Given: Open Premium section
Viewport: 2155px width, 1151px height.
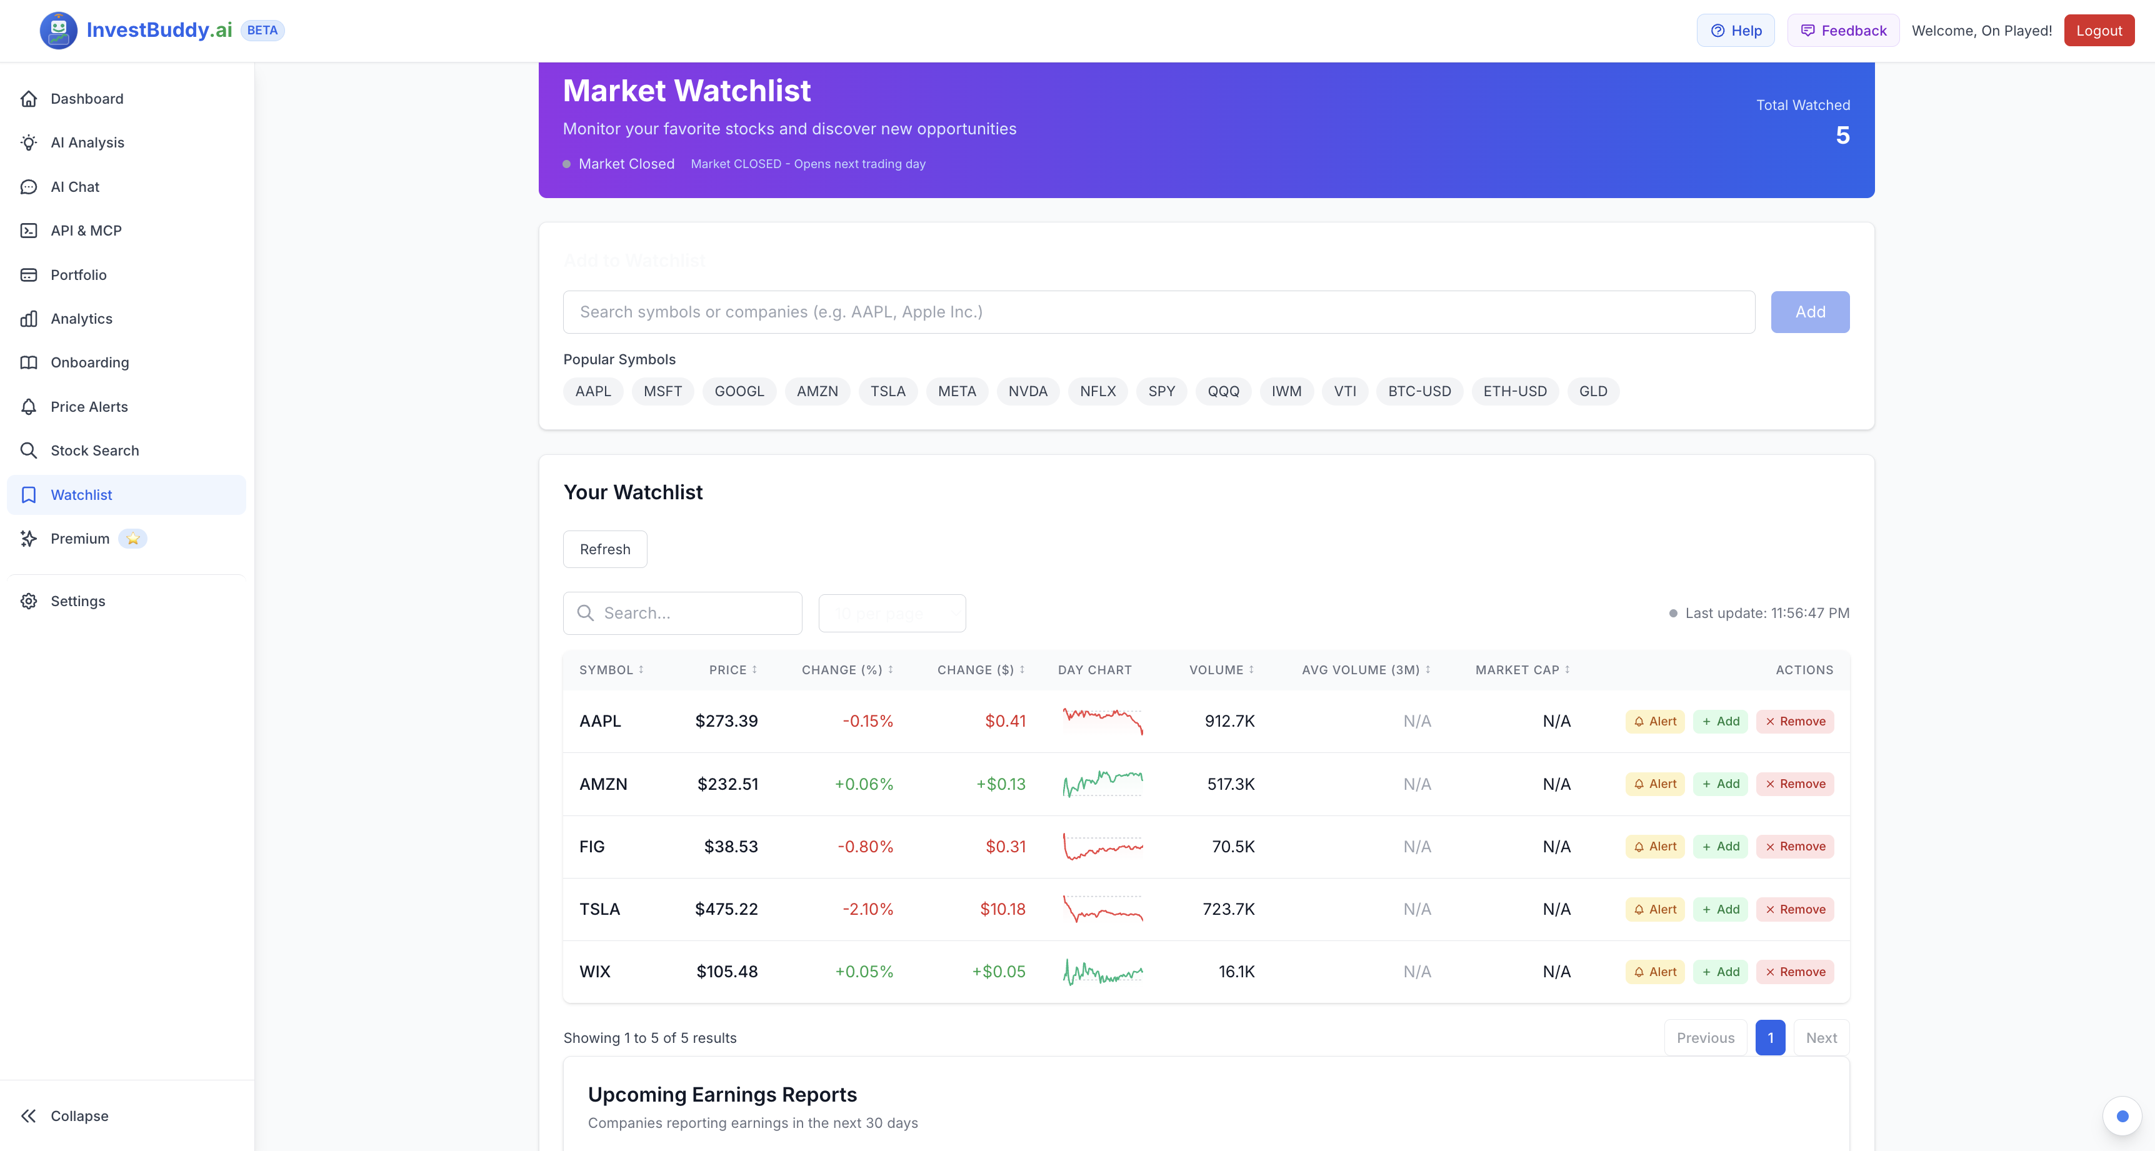Looking at the screenshot, I should [x=126, y=539].
